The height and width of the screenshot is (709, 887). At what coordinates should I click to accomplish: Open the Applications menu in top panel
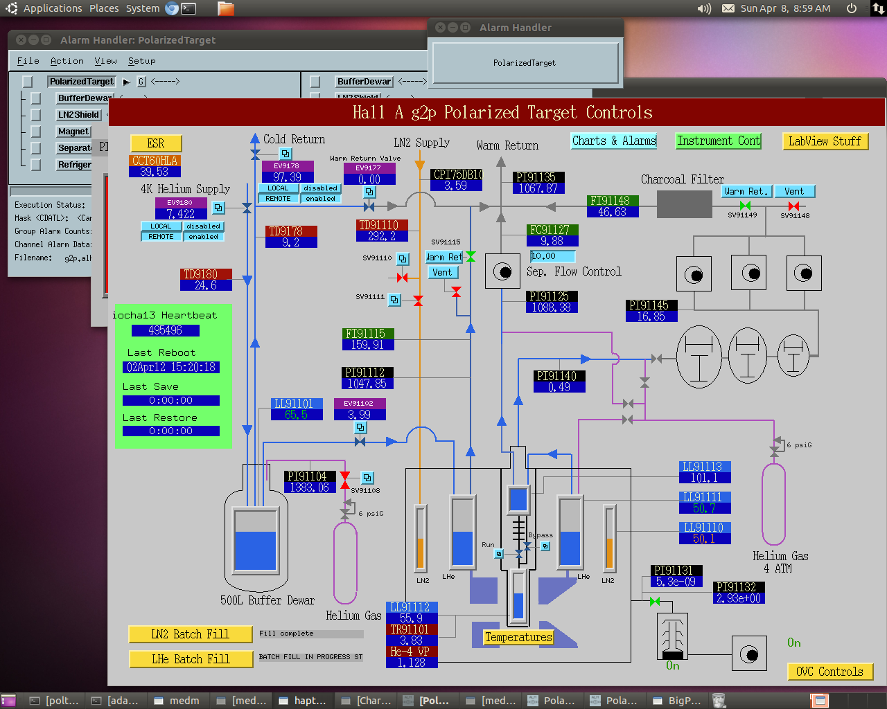pos(53,8)
